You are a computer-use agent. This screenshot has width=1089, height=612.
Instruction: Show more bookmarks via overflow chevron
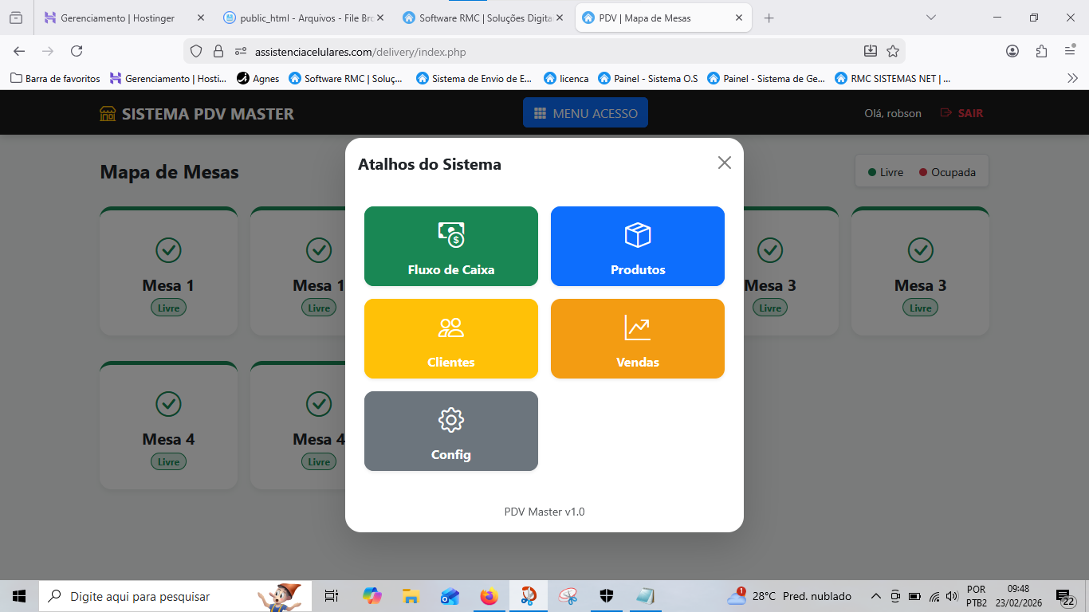1072,78
